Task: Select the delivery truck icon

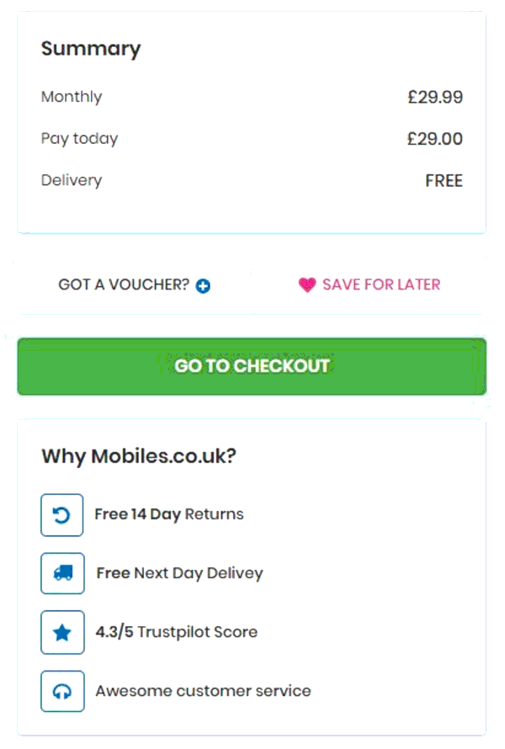Action: pos(62,573)
